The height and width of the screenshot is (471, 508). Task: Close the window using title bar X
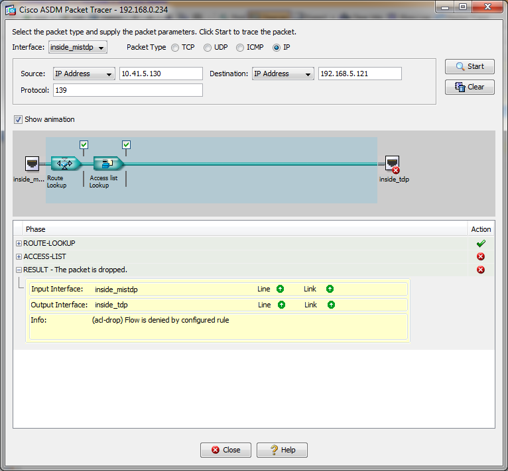coord(487,7)
